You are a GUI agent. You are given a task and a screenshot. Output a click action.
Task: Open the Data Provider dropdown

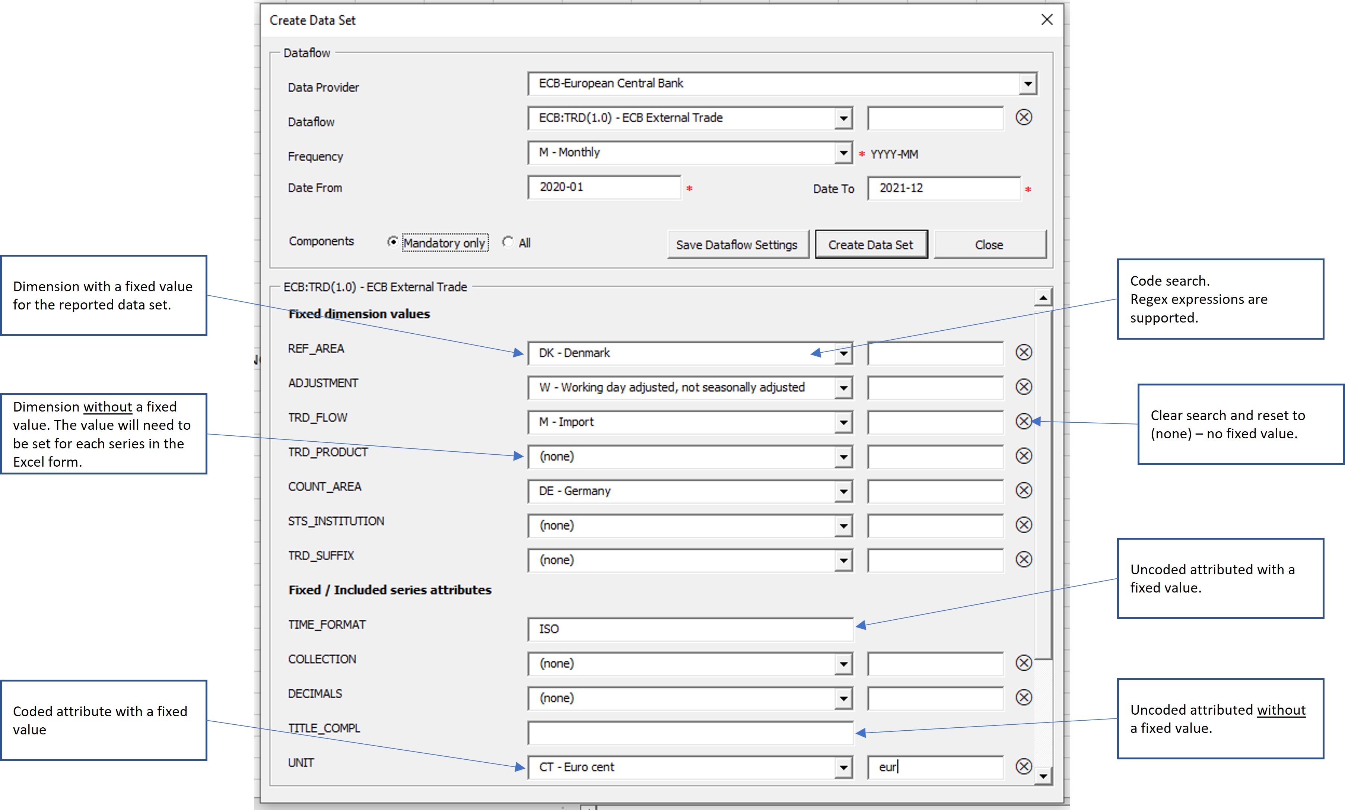[x=1027, y=84]
